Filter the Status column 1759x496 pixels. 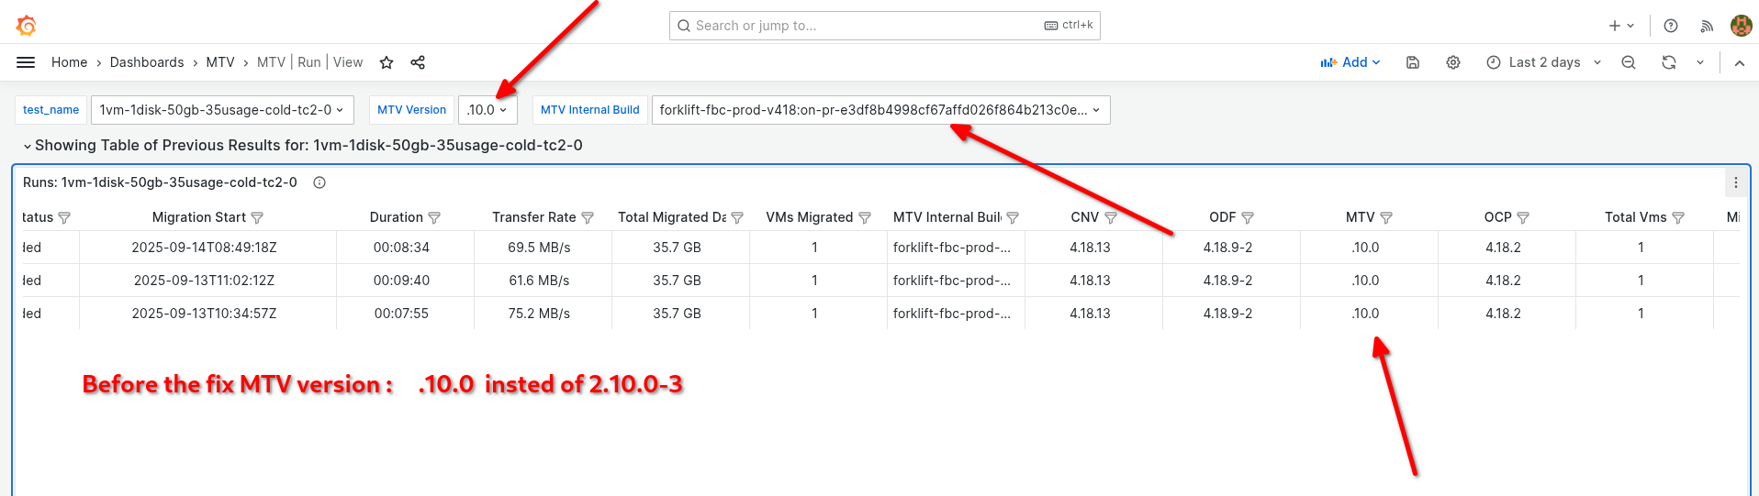(x=64, y=217)
